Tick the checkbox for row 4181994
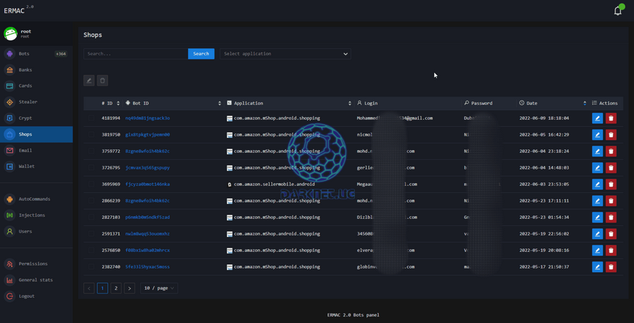The height and width of the screenshot is (323, 634). click(91, 118)
